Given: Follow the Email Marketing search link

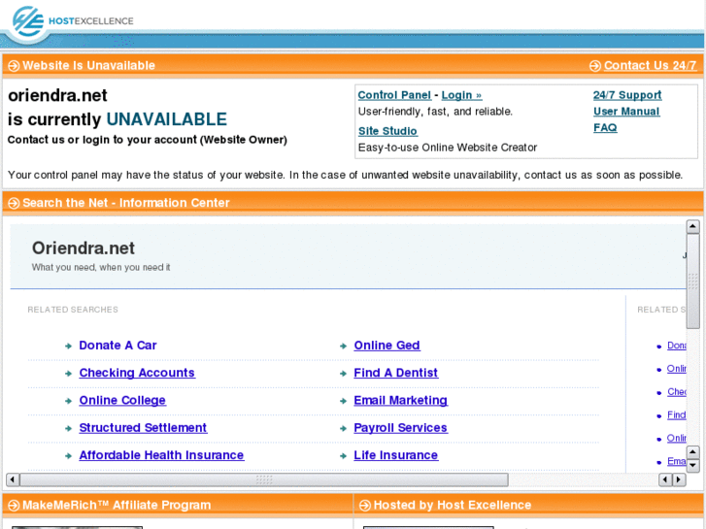Looking at the screenshot, I should pyautogui.click(x=400, y=400).
